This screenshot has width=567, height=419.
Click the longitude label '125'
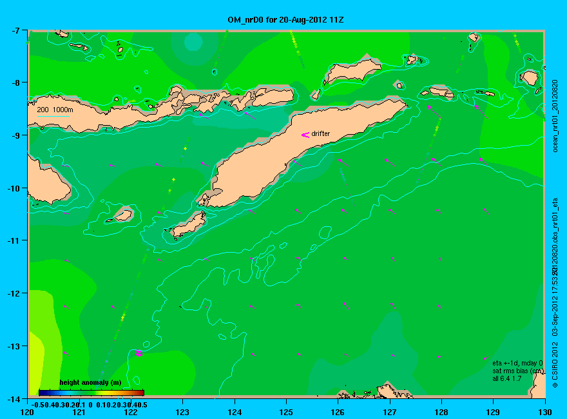[286, 412]
